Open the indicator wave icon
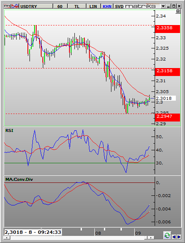 (x=15, y=6)
